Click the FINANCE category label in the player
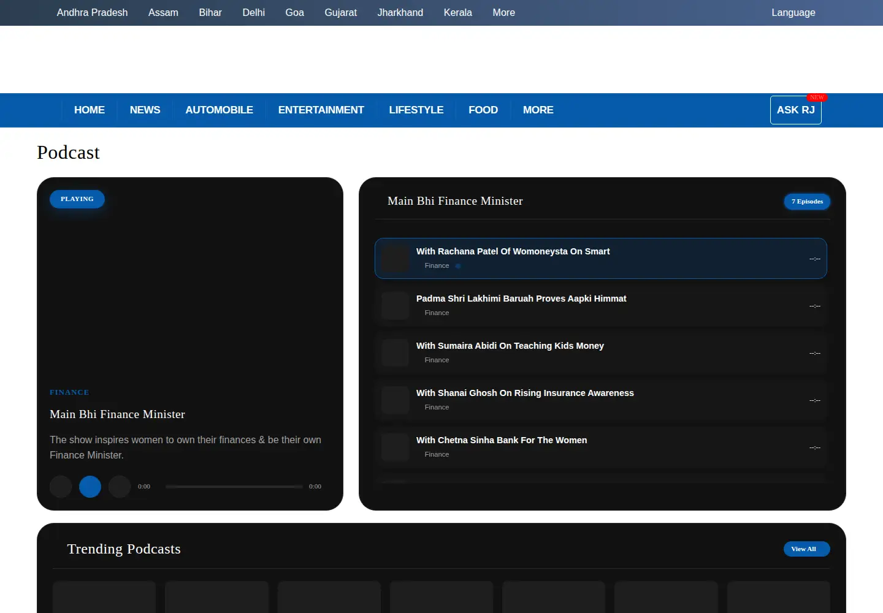Viewport: 883px width, 613px height. click(x=69, y=392)
